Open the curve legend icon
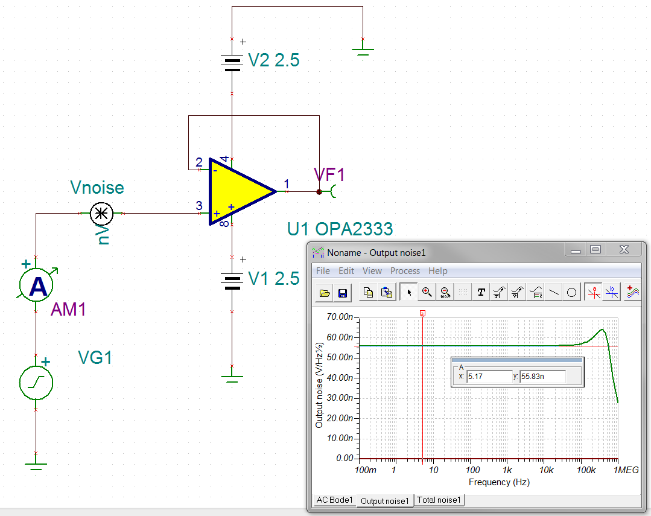The image size is (651, 516). coord(536,293)
